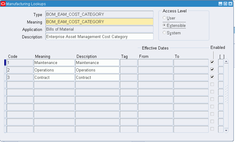Close the Manufacturing Lookups window

pyautogui.click(x=230, y=4)
